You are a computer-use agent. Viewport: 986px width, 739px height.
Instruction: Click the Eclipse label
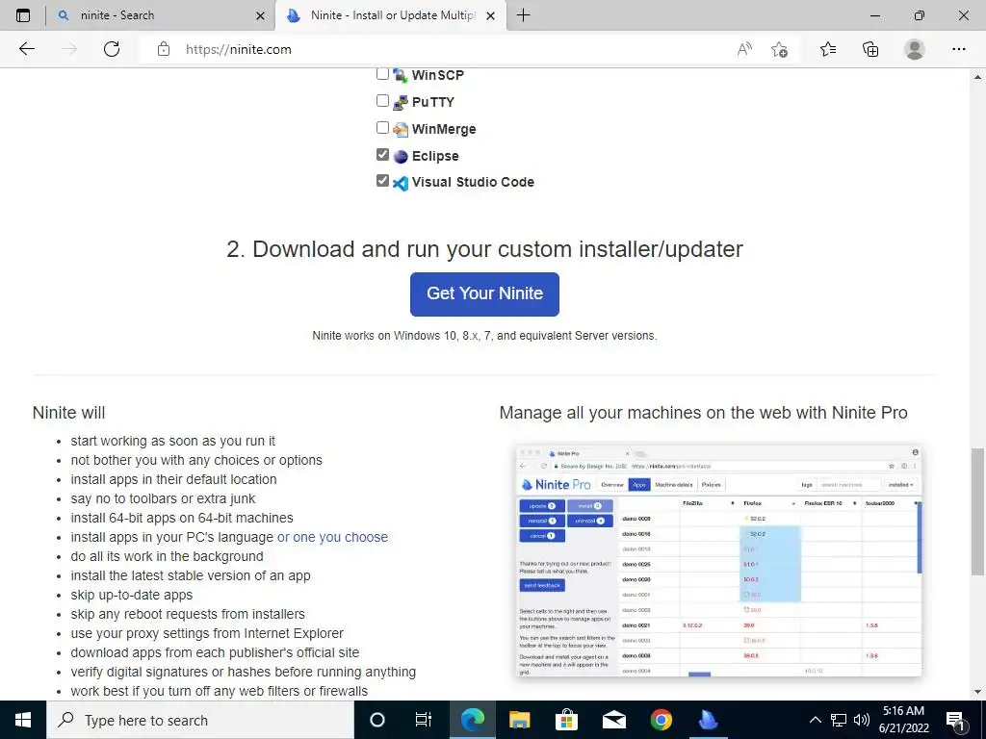coord(435,157)
